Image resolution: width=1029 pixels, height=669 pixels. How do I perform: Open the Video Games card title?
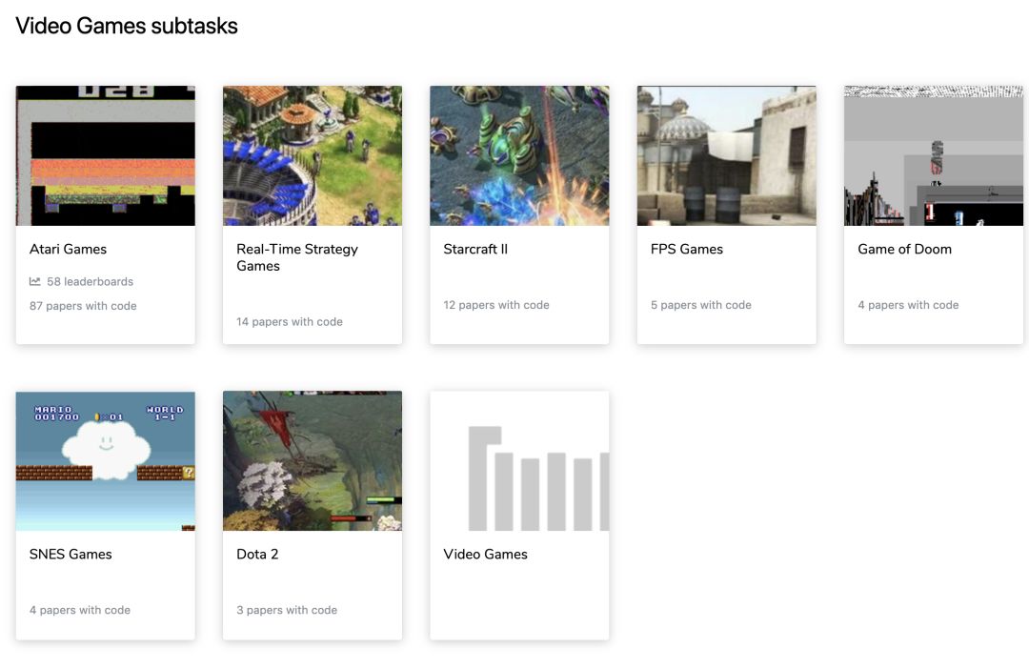click(485, 554)
